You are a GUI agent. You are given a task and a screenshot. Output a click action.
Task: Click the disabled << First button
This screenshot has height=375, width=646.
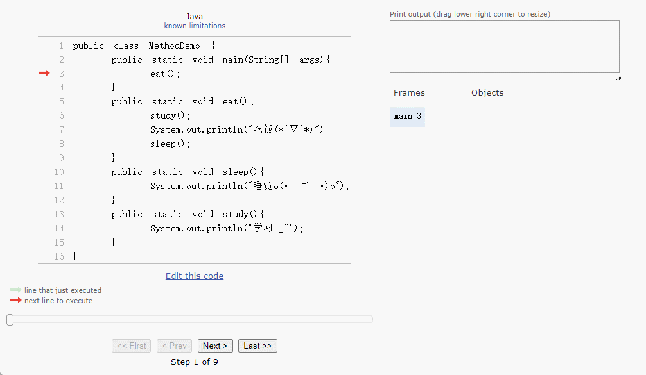click(x=132, y=346)
